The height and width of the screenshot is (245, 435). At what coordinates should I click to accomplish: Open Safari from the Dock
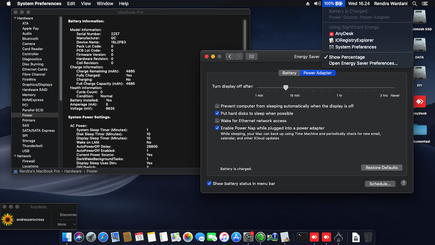pyautogui.click(x=103, y=237)
